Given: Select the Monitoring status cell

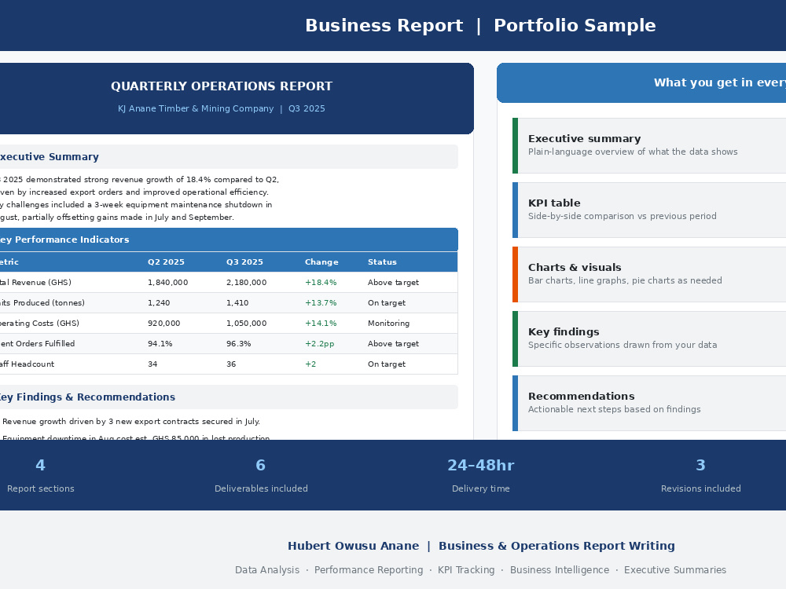Looking at the screenshot, I should [x=388, y=324].
